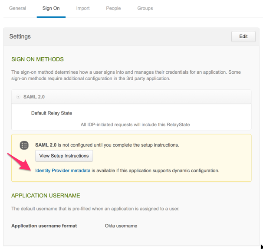Image resolution: width=263 pixels, height=249 pixels.
Task: Click the pink arrow annotation
Action: [20, 162]
